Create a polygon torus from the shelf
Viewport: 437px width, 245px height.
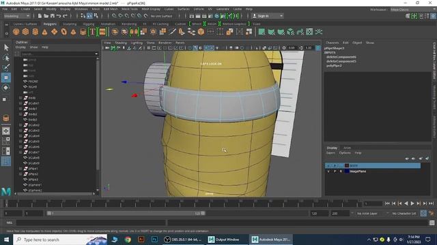(64, 32)
